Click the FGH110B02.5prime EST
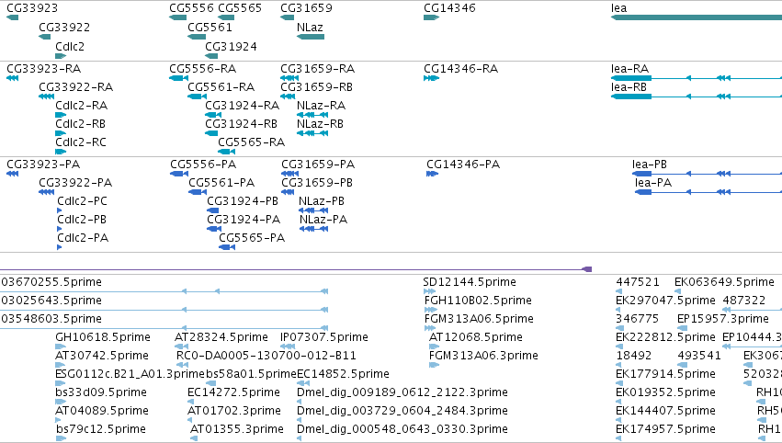Image resolution: width=782 pixels, height=443 pixels. pyautogui.click(x=478, y=301)
